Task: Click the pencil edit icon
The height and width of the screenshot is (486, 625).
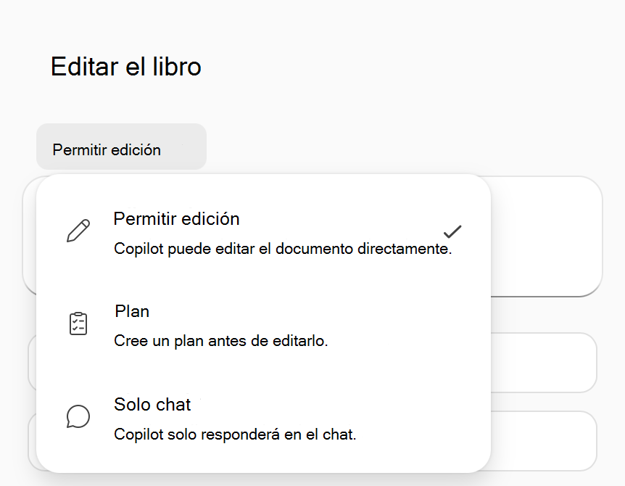Action: coord(78,231)
